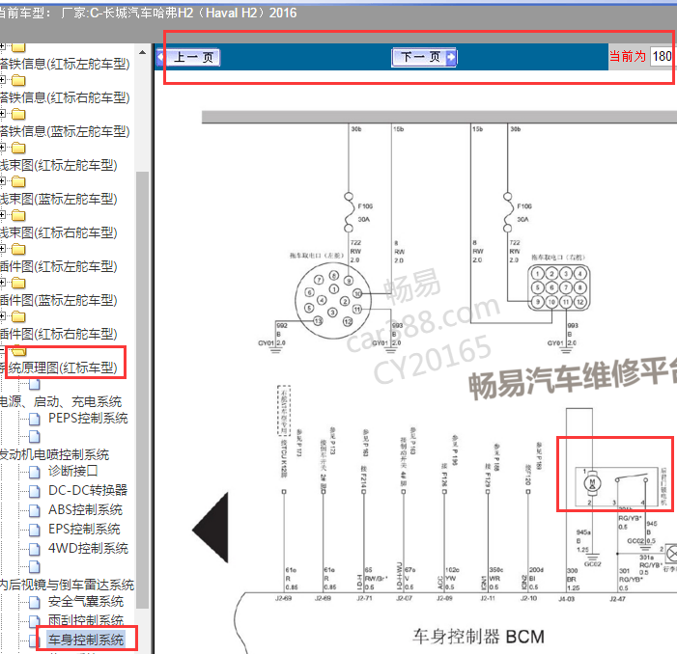Select 线束图(红标左舵车型) tree label
This screenshot has width=677, height=654.
[59, 165]
